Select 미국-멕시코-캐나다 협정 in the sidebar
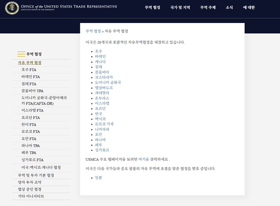Screen dimensions: 280x206 point(41,167)
